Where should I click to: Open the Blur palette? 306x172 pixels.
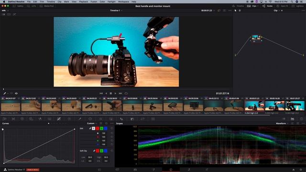[x=121, y=119]
